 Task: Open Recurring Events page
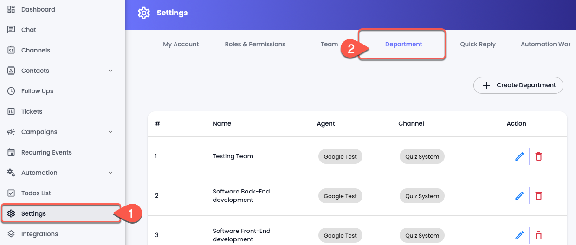[46, 152]
